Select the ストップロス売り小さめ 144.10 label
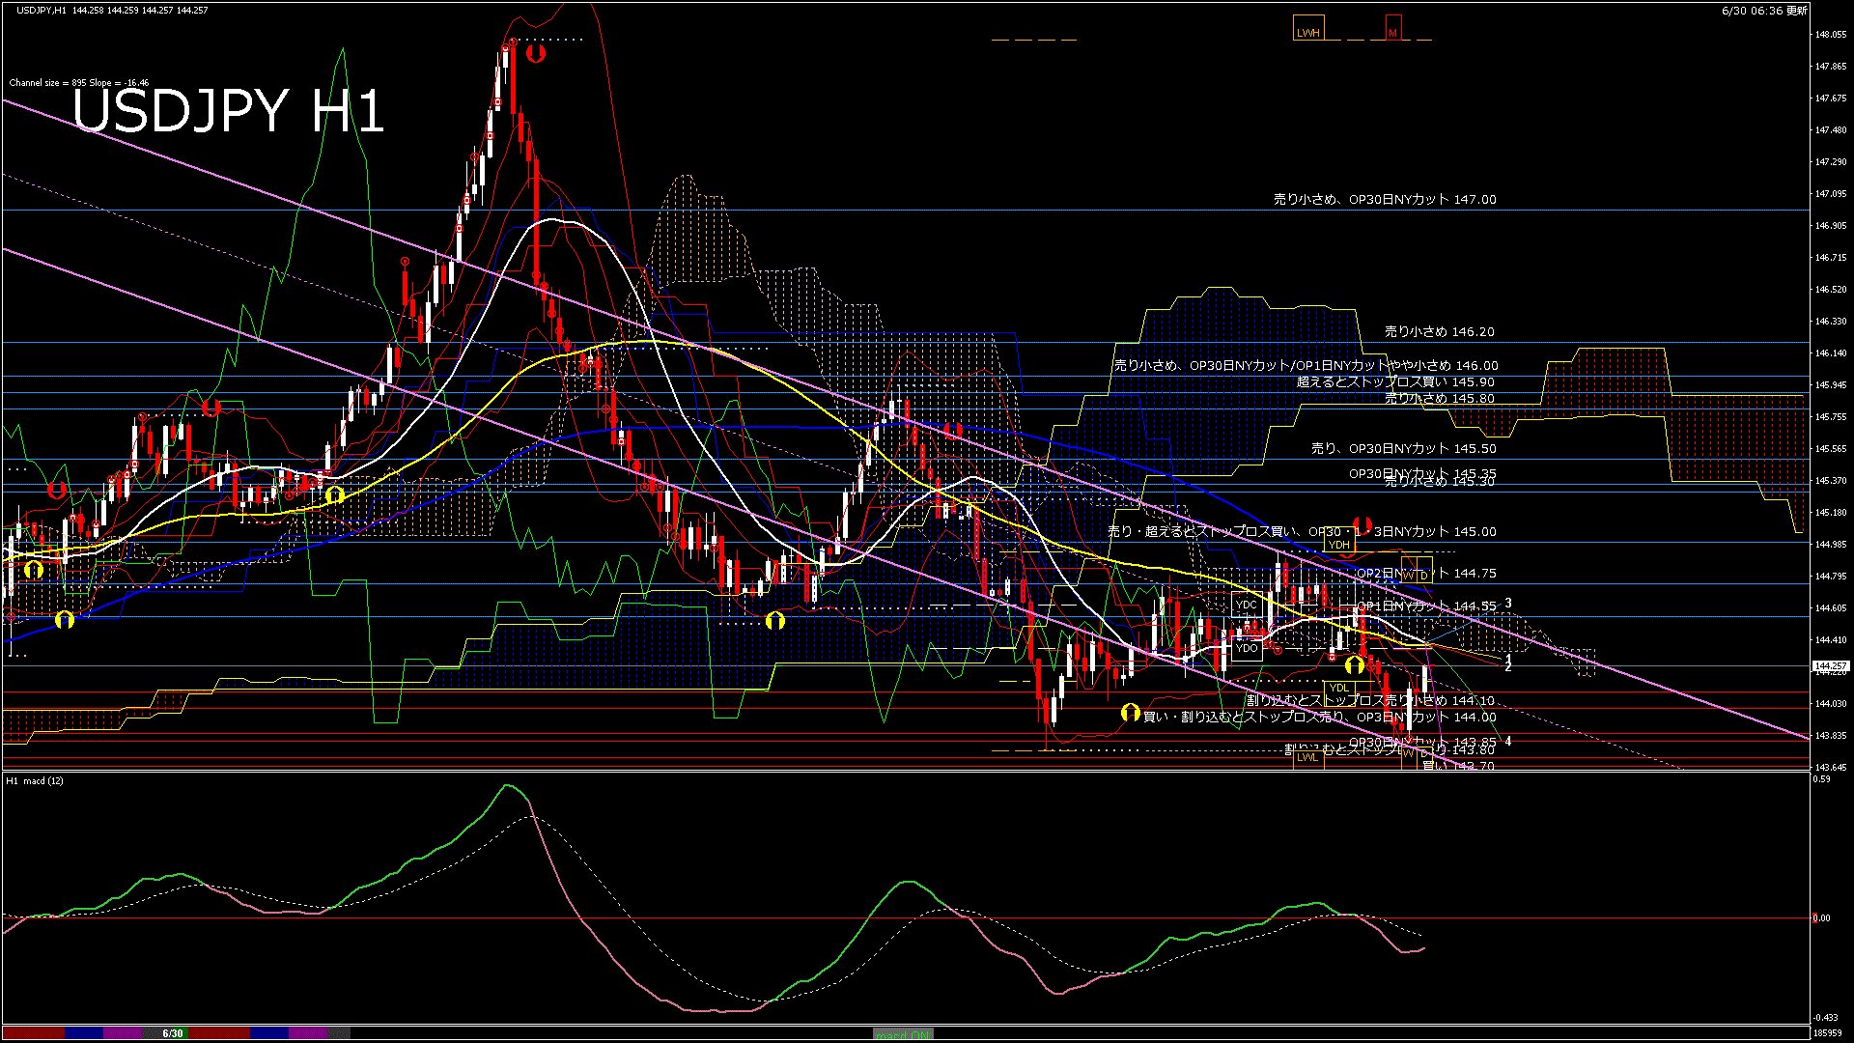This screenshot has width=1854, height=1043. (x=1370, y=700)
